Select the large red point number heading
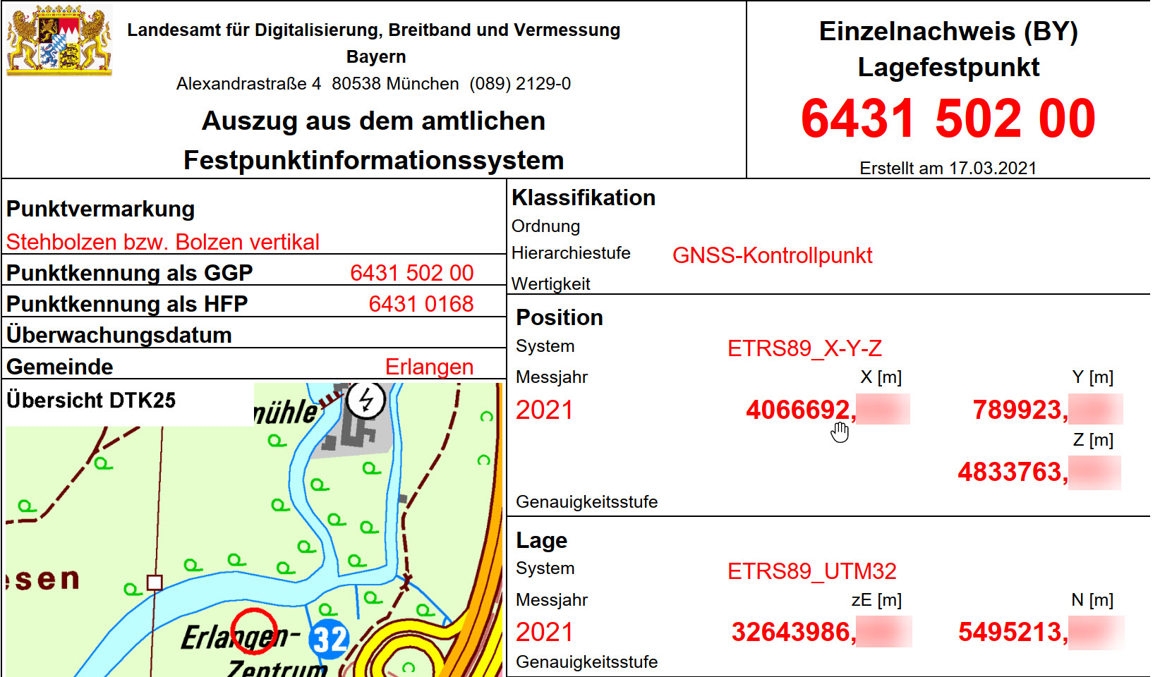1172x677 pixels. point(948,118)
